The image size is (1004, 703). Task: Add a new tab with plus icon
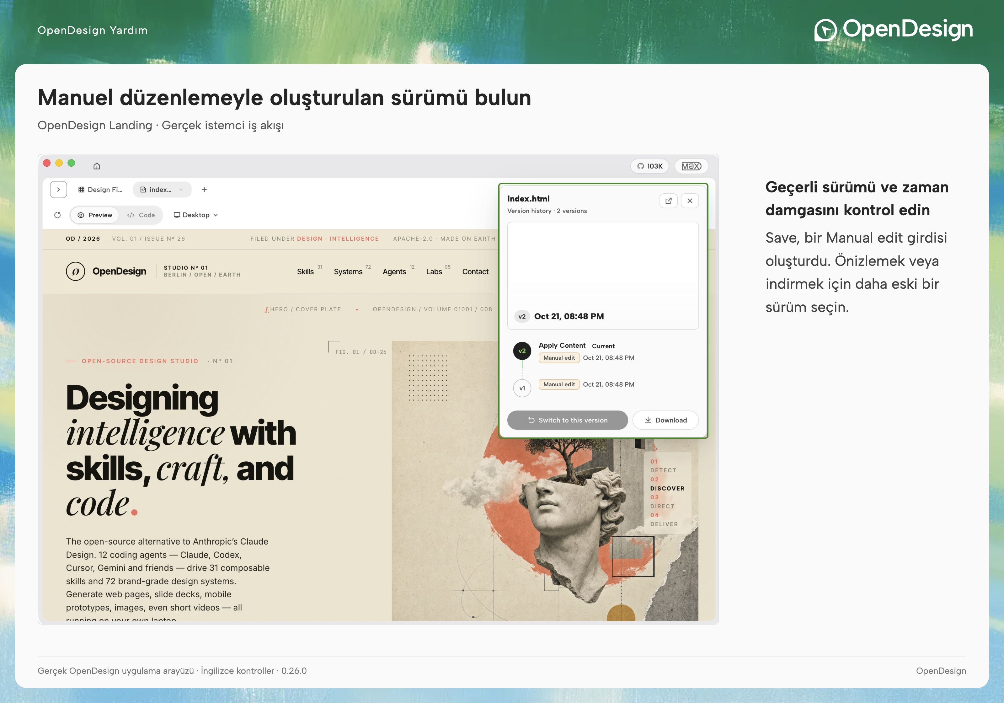[x=204, y=190]
